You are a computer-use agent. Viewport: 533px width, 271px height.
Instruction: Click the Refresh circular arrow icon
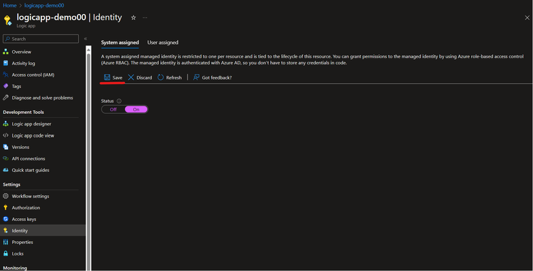[160, 77]
